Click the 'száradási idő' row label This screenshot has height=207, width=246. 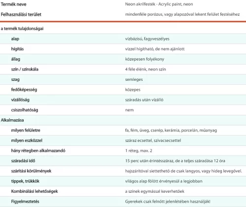23,161
